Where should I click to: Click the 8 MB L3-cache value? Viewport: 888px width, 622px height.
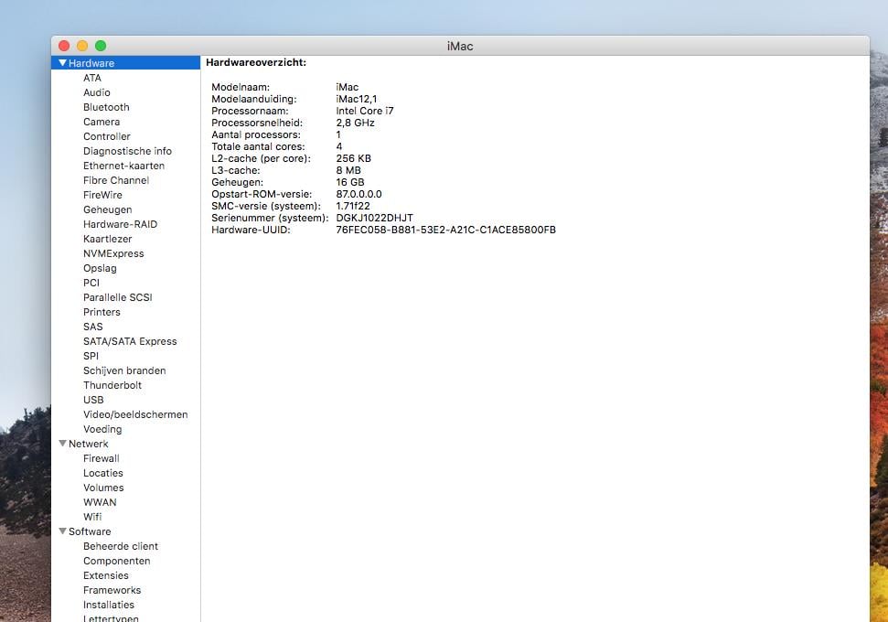click(x=348, y=170)
